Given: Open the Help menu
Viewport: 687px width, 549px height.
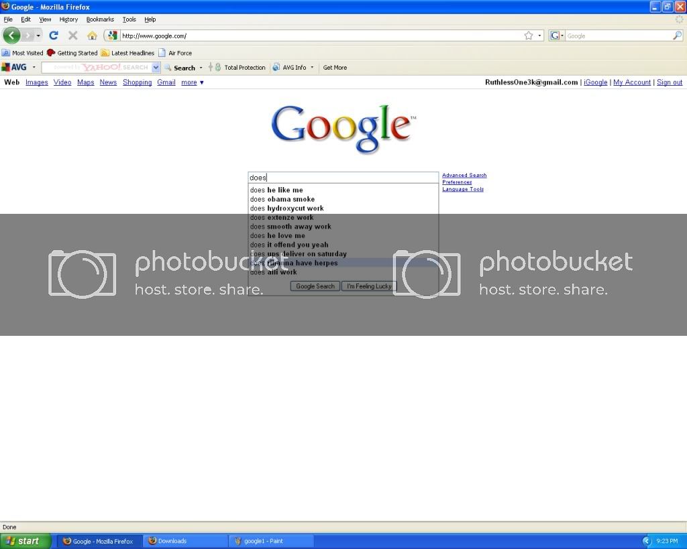Looking at the screenshot, I should (x=150, y=19).
